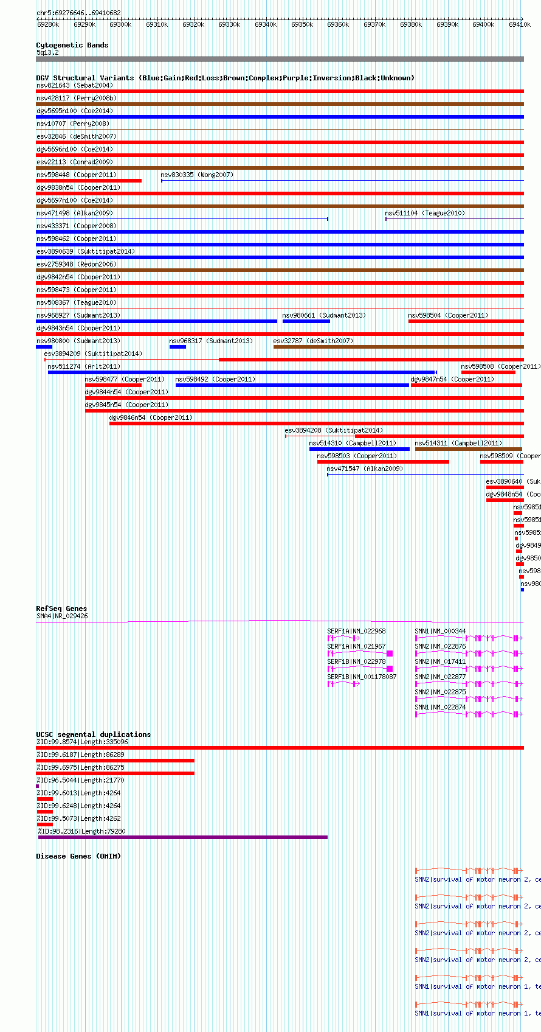
Task: Click the SERF1B|NM_022978 transcript label
Action: tap(356, 661)
